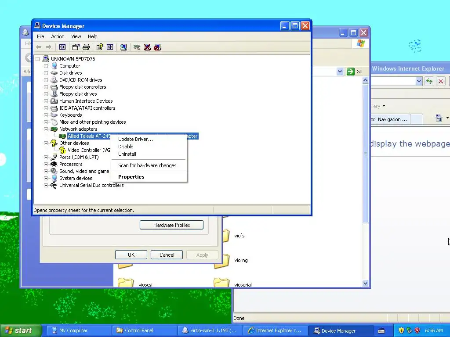Open Properties via the toolbar icon
Viewport: 450px width, 337px height.
(x=76, y=47)
